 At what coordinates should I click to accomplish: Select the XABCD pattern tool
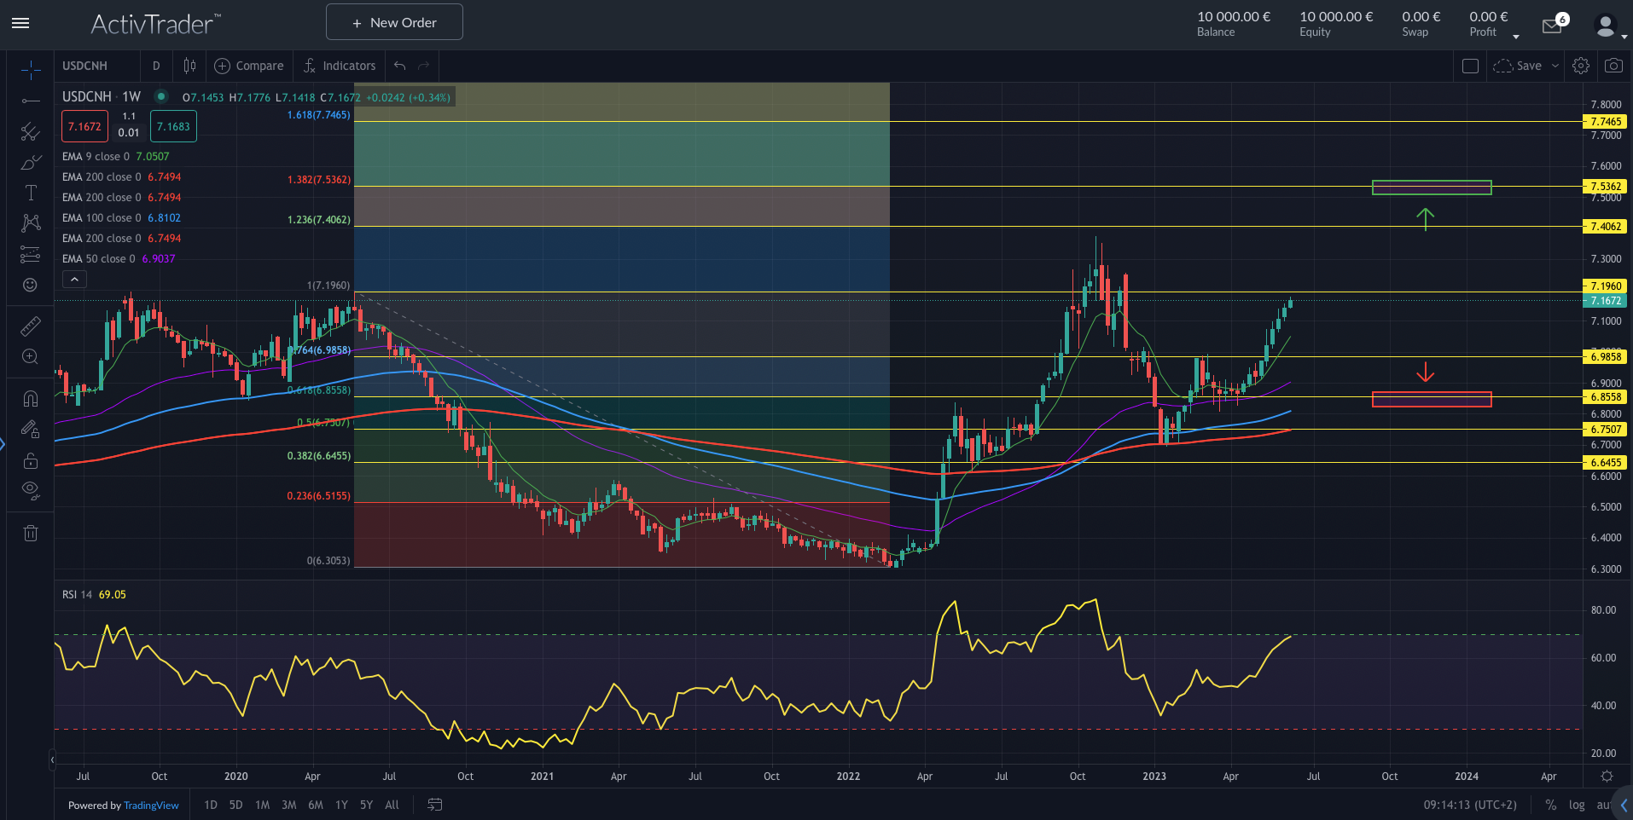click(30, 222)
